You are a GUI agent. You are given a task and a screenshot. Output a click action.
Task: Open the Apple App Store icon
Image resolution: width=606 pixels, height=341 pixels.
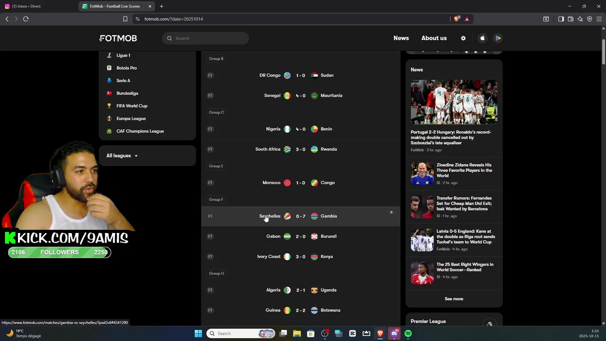coord(482,38)
